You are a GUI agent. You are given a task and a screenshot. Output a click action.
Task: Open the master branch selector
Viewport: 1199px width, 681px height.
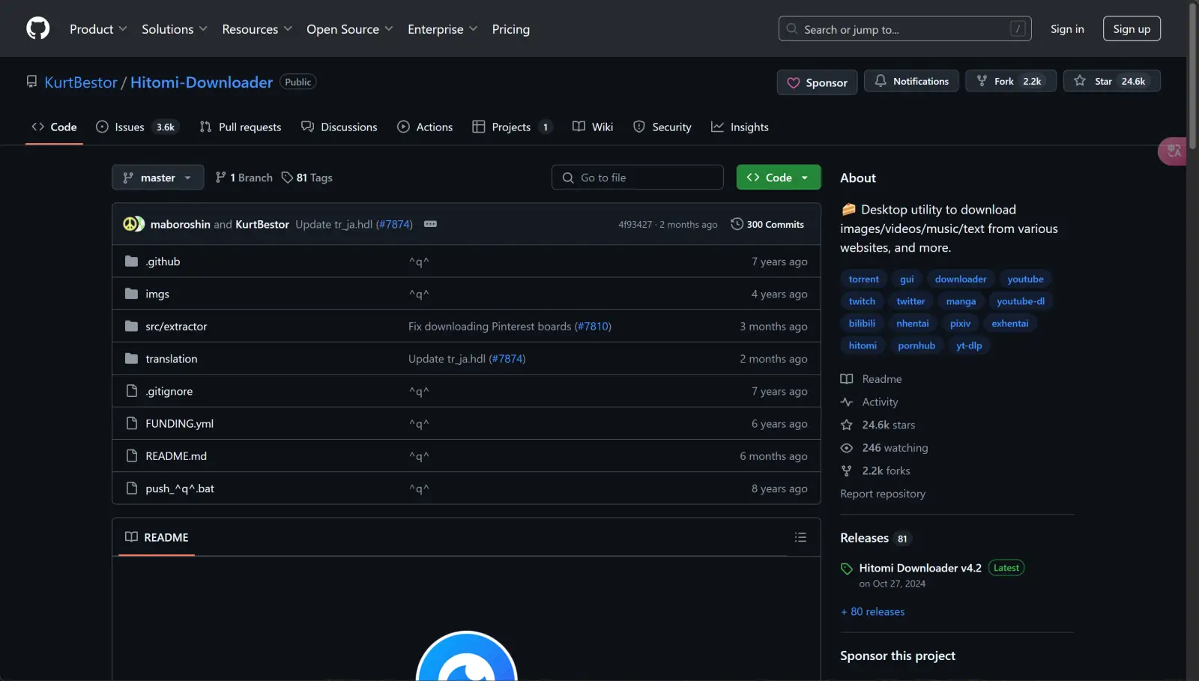coord(157,178)
